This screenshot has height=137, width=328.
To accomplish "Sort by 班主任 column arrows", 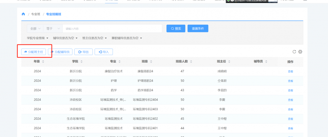I will tap(229, 62).
